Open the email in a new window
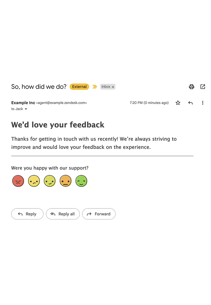This screenshot has width=211, height=305. [203, 87]
